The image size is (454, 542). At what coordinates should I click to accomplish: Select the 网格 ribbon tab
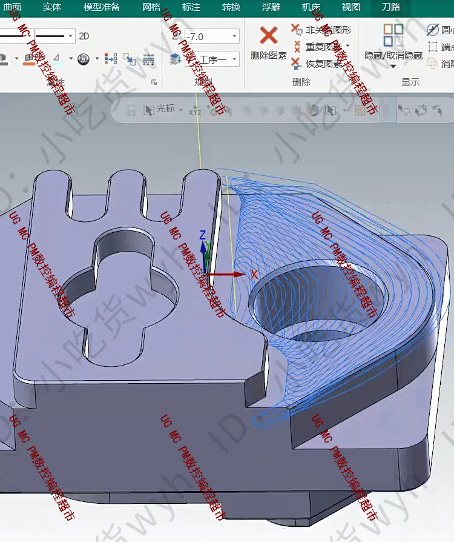151,7
